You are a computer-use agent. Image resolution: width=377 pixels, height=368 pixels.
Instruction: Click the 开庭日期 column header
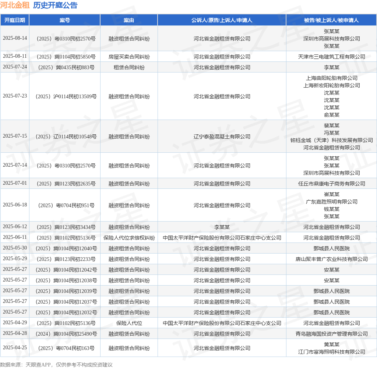15,20
